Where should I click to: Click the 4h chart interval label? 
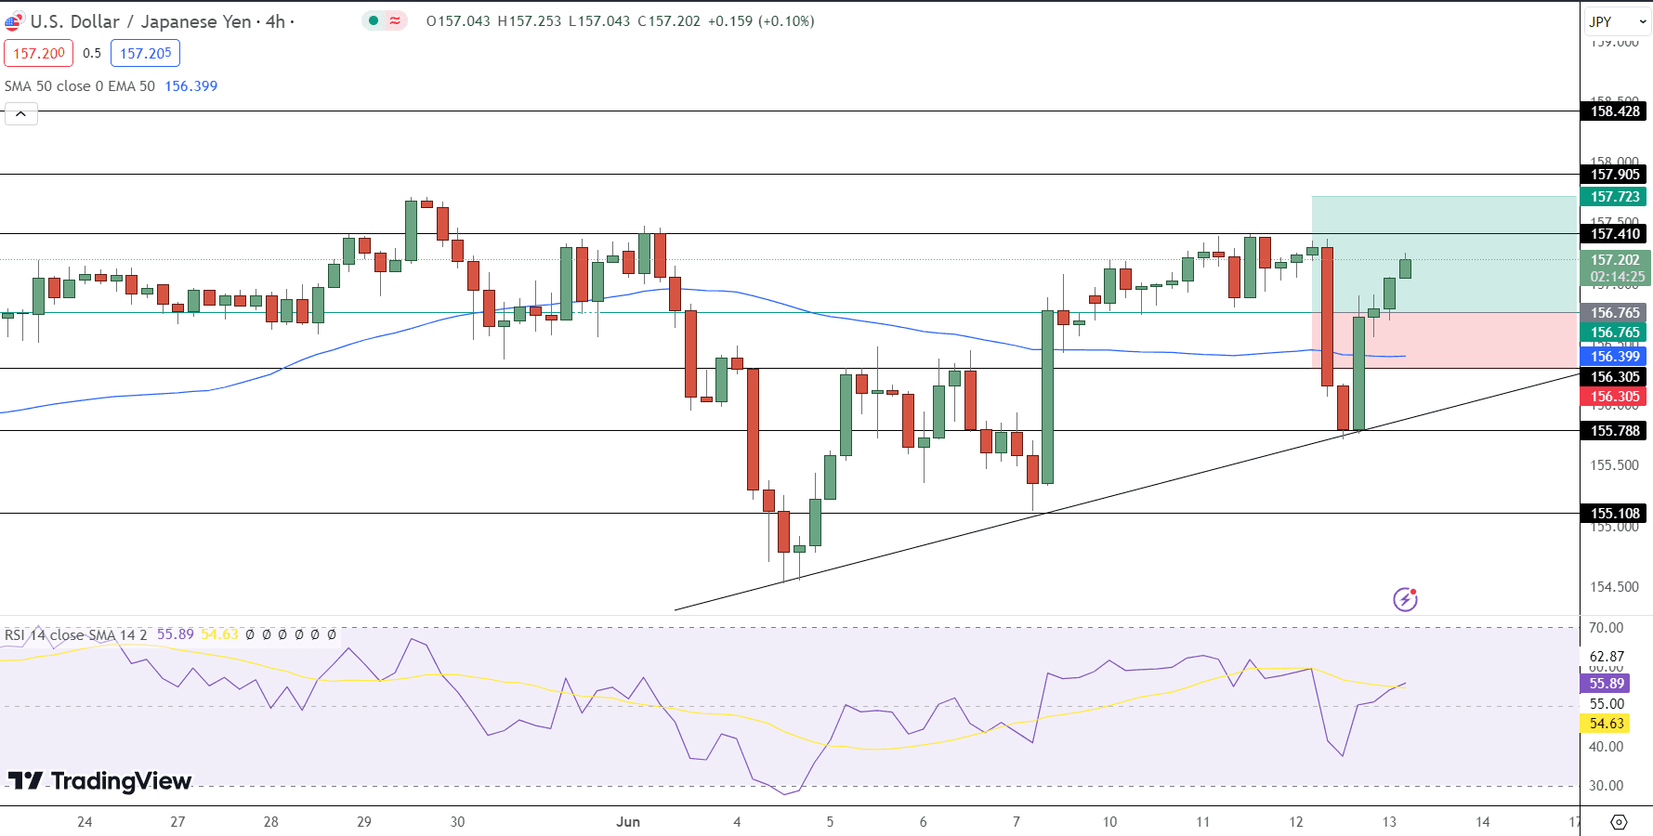(275, 21)
